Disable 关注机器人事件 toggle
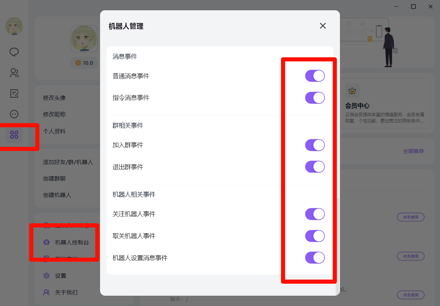 click(x=315, y=214)
